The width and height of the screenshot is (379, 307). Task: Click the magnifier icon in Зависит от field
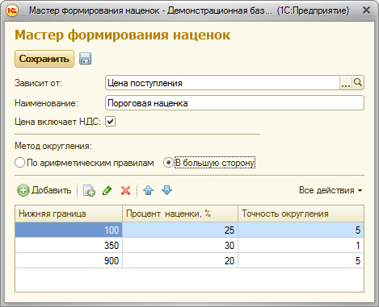click(358, 83)
